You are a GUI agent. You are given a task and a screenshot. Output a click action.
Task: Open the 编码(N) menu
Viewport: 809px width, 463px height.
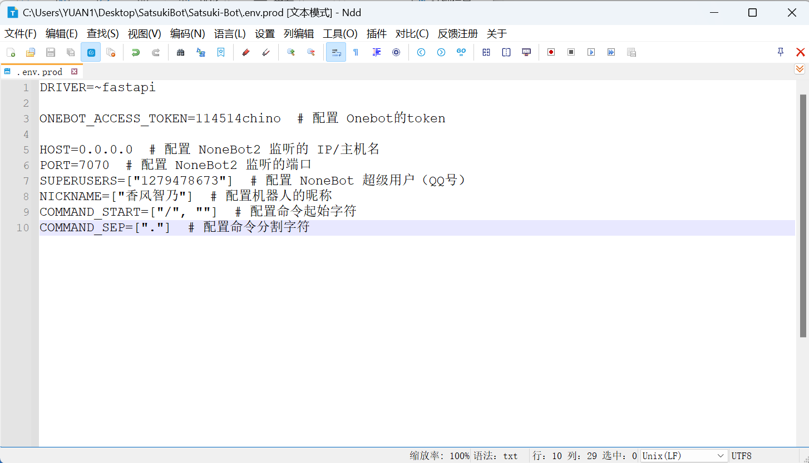[188, 33]
